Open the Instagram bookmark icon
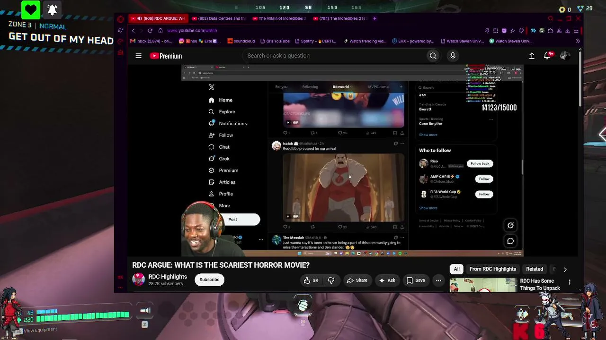Screen dimensions: 606x340 [181, 41]
